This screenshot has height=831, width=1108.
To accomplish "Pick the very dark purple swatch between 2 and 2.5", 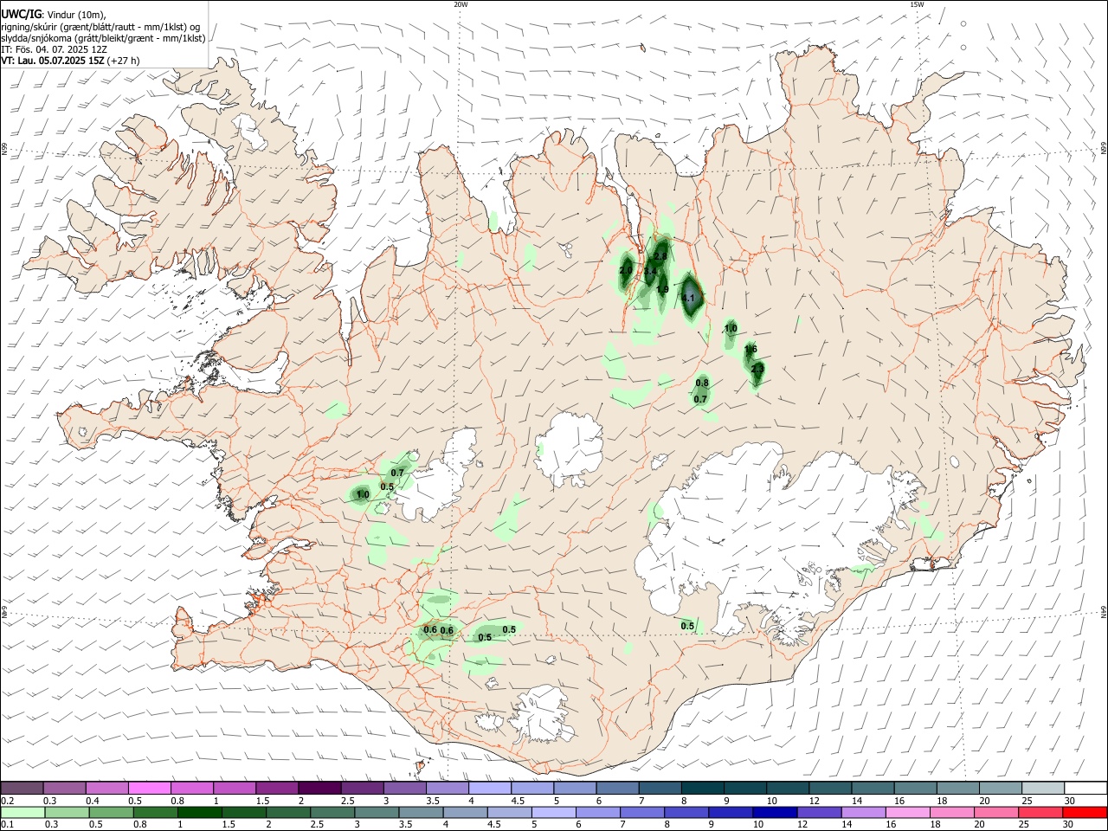I will point(319,788).
